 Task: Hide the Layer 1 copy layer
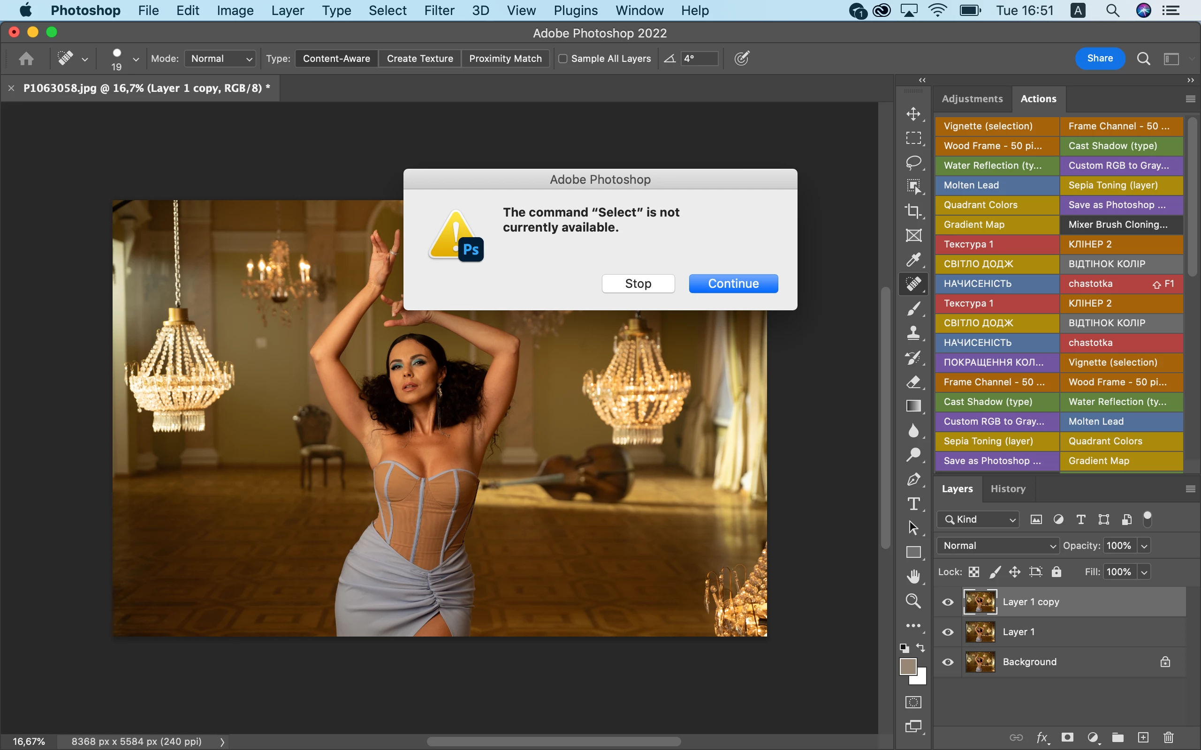pos(948,602)
